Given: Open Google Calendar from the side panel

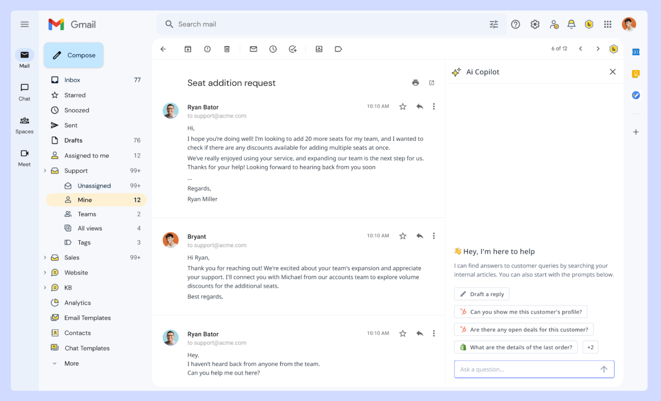Looking at the screenshot, I should click(x=636, y=52).
